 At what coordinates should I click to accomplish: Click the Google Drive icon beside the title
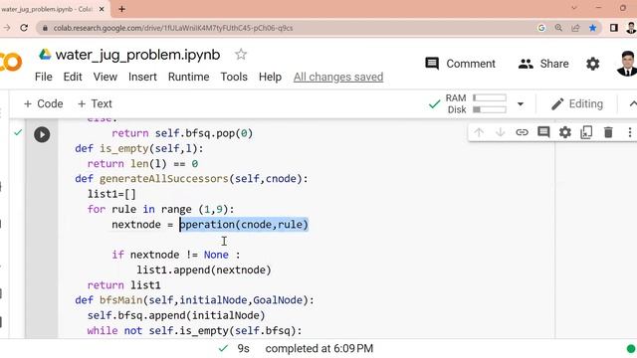(x=45, y=55)
